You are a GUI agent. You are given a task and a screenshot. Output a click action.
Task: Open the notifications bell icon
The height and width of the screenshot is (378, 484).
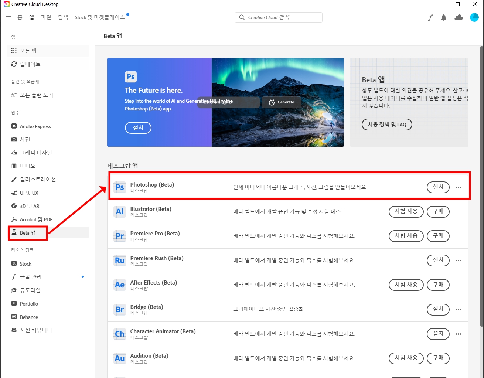pos(444,17)
